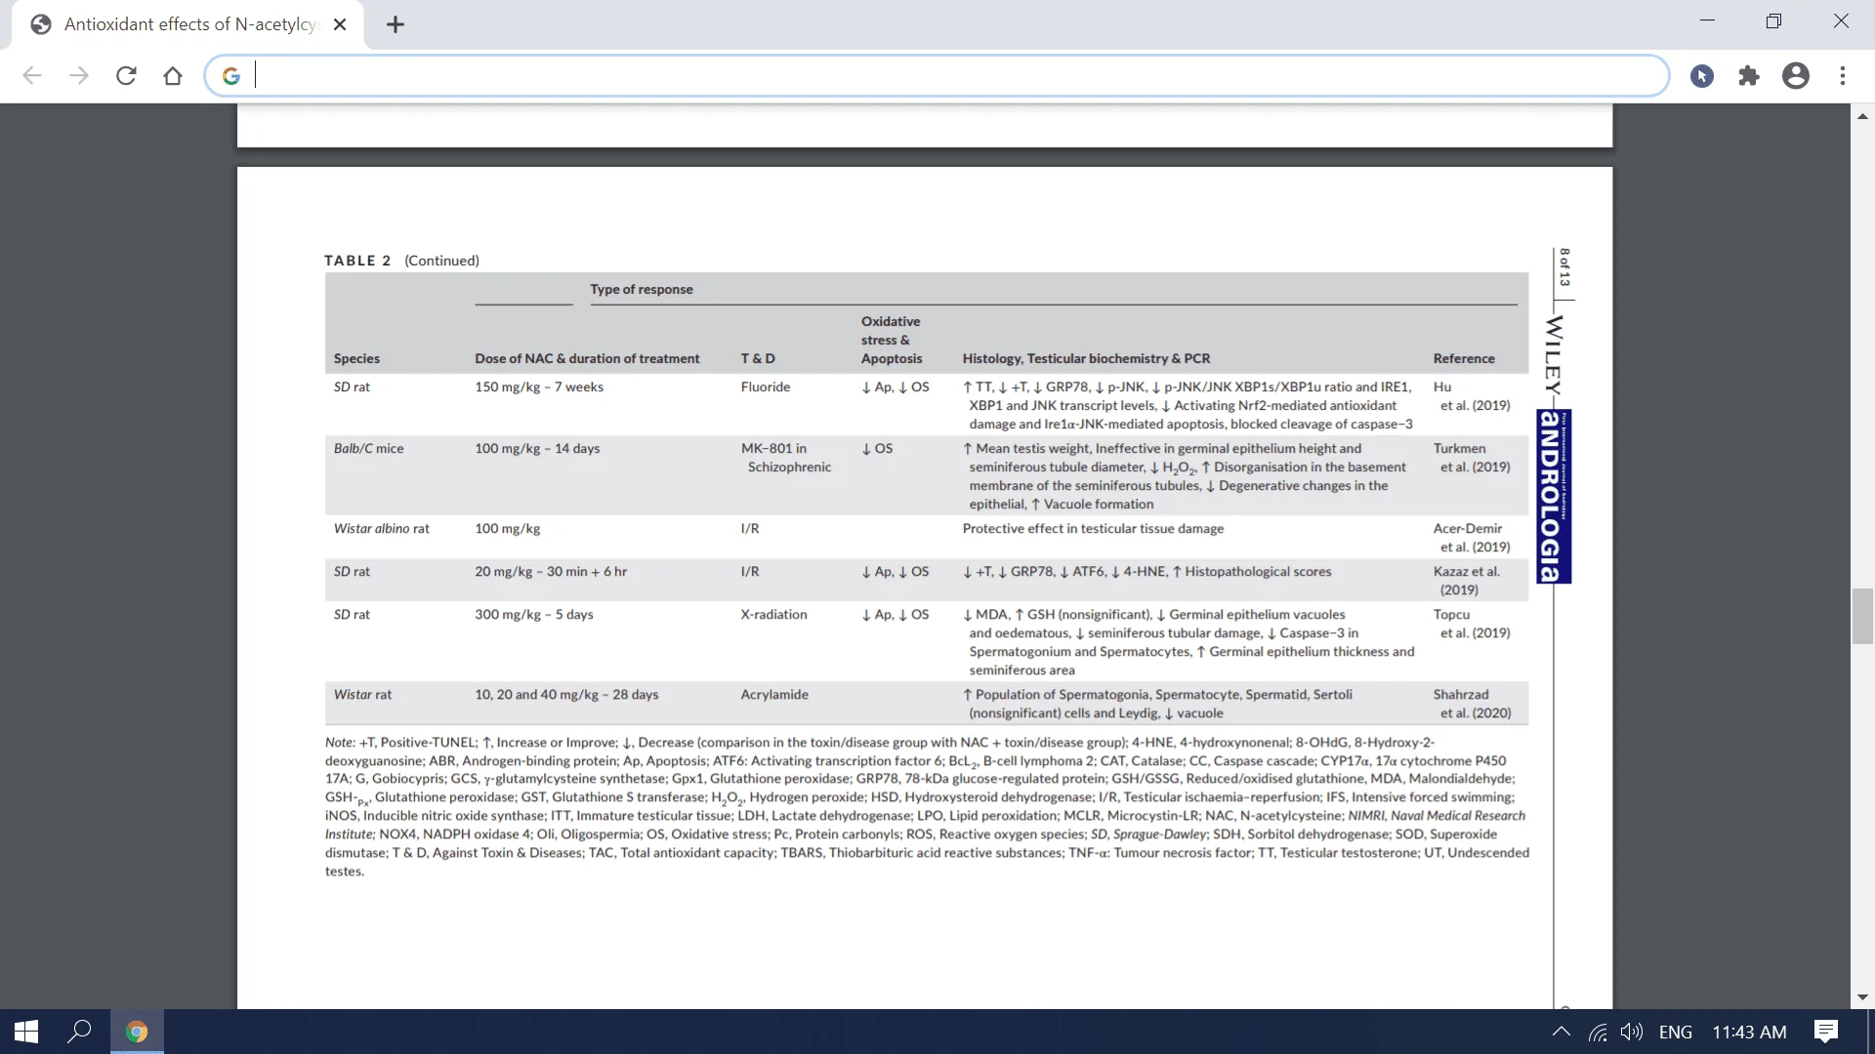Click the browser forward arrow

[x=79, y=76]
